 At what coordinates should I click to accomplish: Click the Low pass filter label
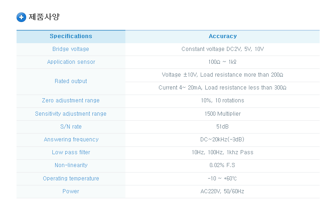click(x=71, y=152)
